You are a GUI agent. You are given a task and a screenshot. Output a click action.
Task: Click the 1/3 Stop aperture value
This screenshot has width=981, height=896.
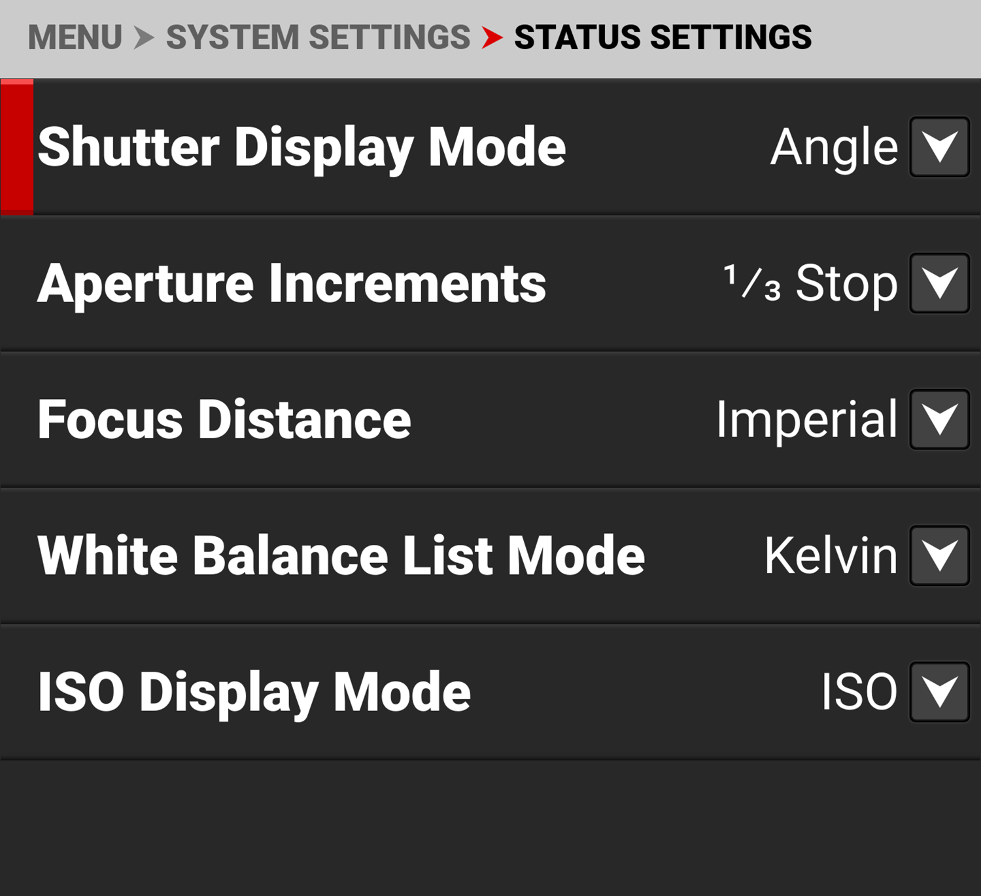[x=810, y=284]
